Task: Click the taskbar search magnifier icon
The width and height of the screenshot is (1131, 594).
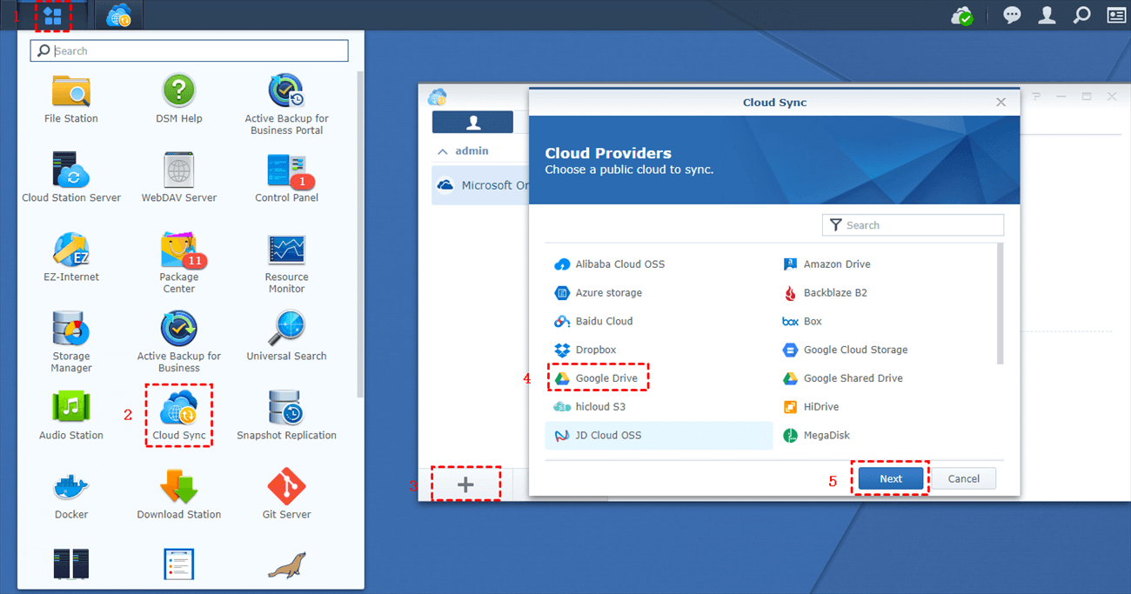Action: point(1081,16)
